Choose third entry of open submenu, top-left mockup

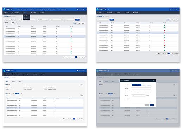click(x=26, y=19)
